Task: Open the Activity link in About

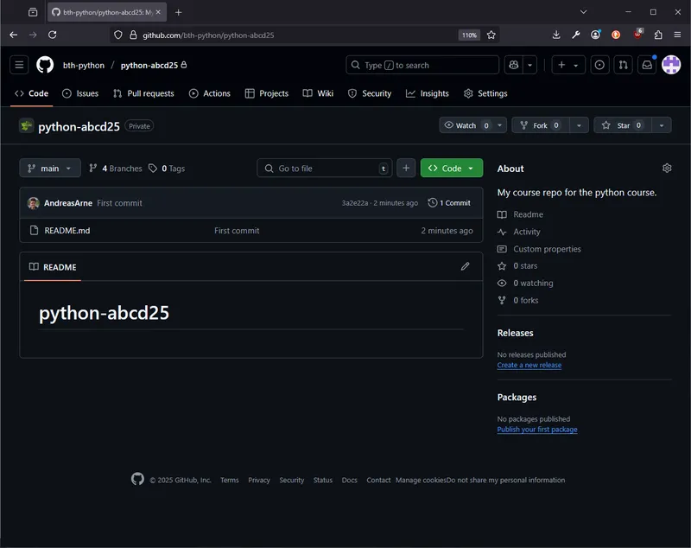Action: (x=527, y=232)
